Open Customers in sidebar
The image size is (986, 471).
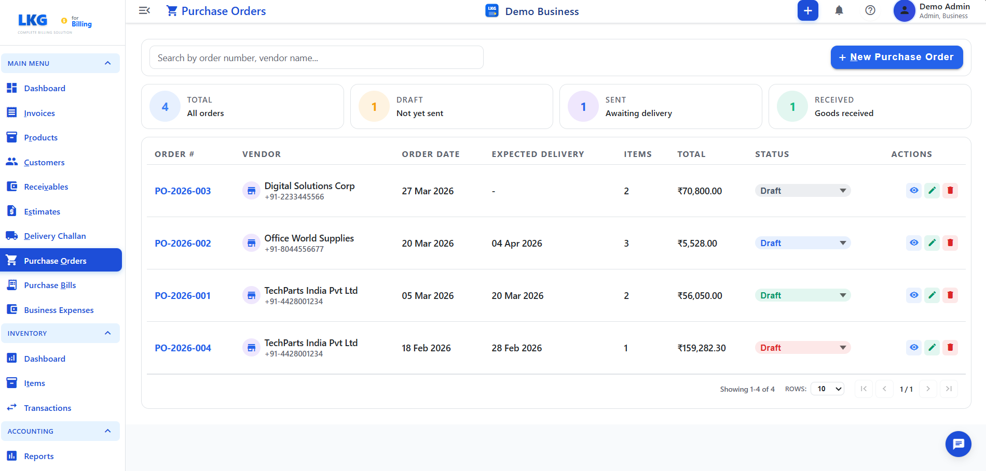[60, 162]
